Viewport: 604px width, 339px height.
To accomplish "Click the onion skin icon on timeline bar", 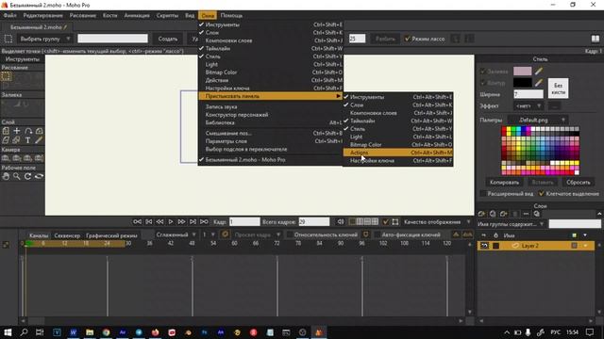I will [225, 234].
